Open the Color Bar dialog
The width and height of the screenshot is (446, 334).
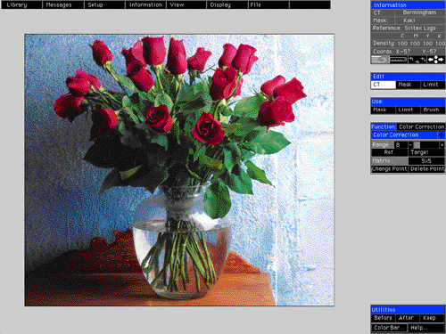(x=389, y=328)
